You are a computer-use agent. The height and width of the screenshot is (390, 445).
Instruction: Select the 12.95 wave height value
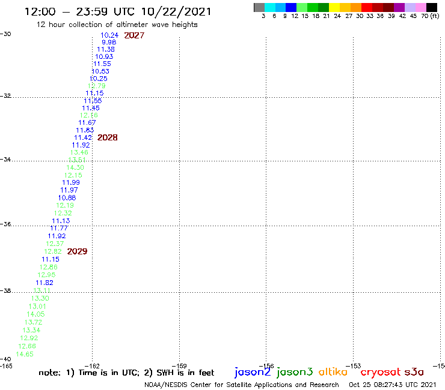click(46, 275)
